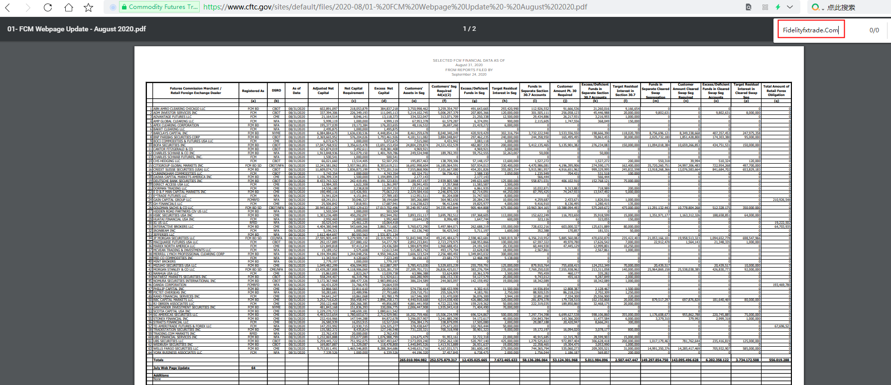This screenshot has height=385, width=891.
Task: Select the Net Capital Requirement header
Action: point(354,91)
